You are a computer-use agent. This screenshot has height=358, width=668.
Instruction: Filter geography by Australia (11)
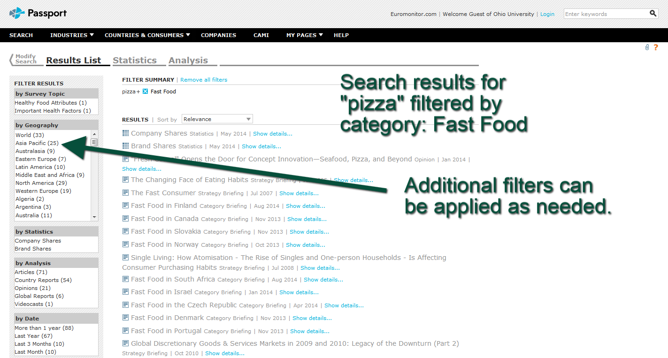pyautogui.click(x=34, y=215)
